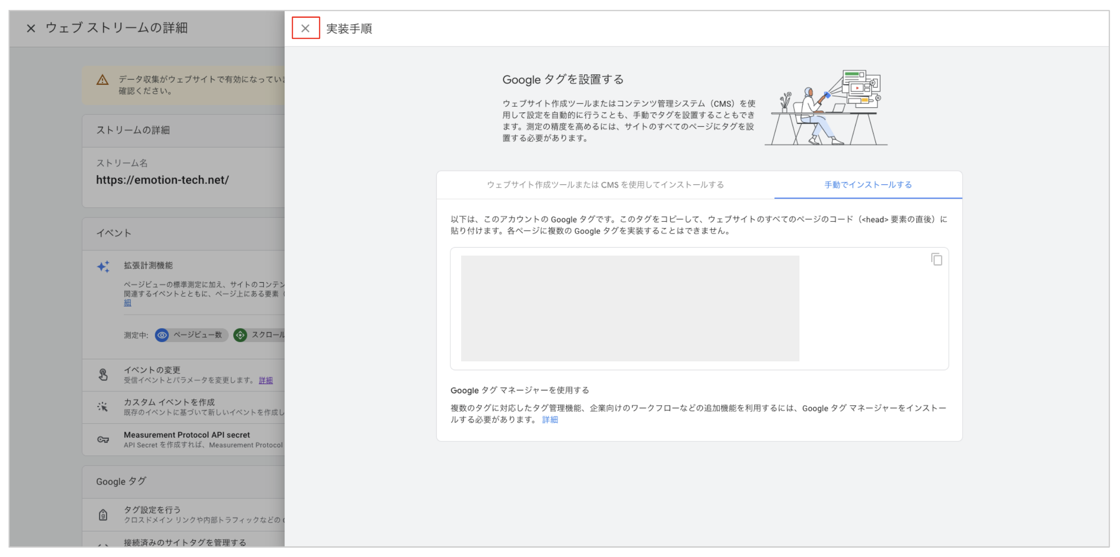Click the 拡張計測機能 sparkle icon

click(x=103, y=267)
